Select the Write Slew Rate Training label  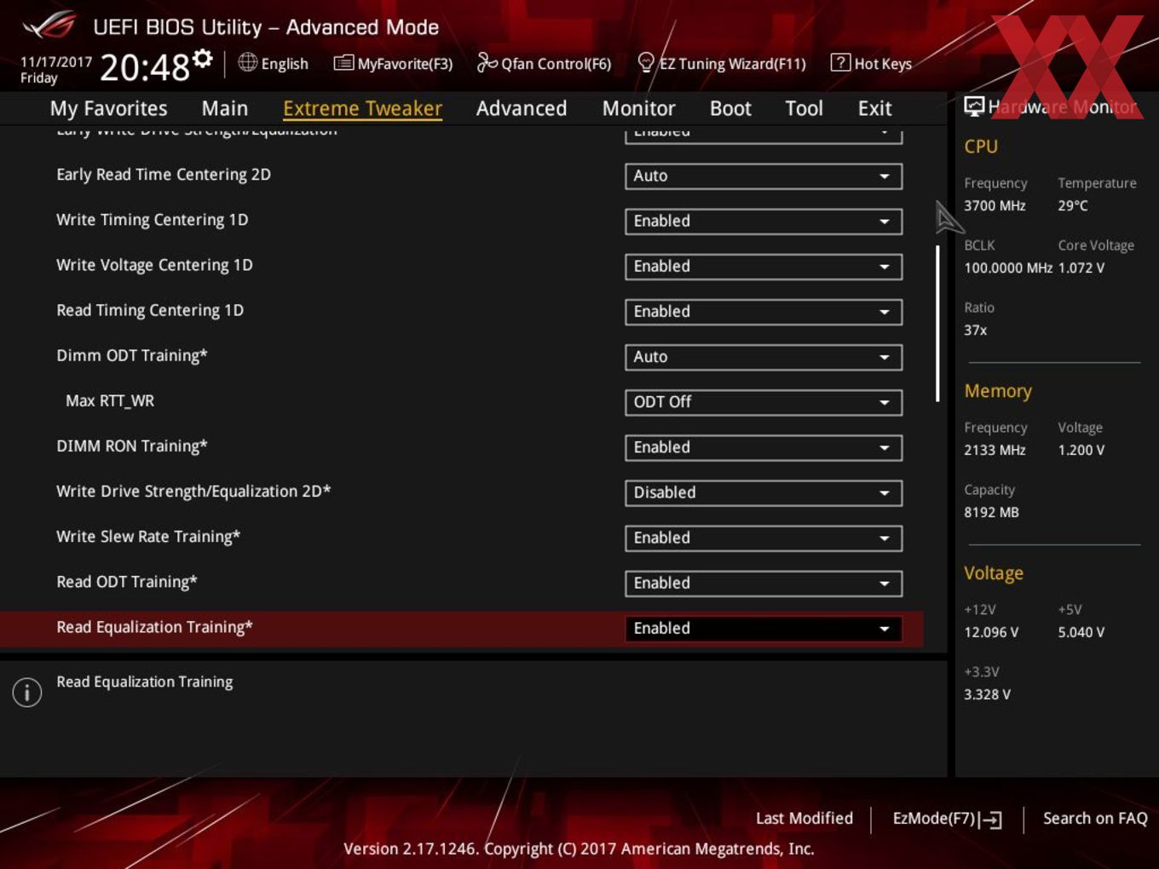coord(148,537)
